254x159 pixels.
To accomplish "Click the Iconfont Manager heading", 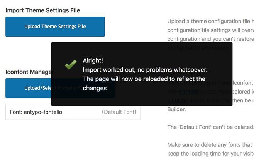I will tap(30, 72).
